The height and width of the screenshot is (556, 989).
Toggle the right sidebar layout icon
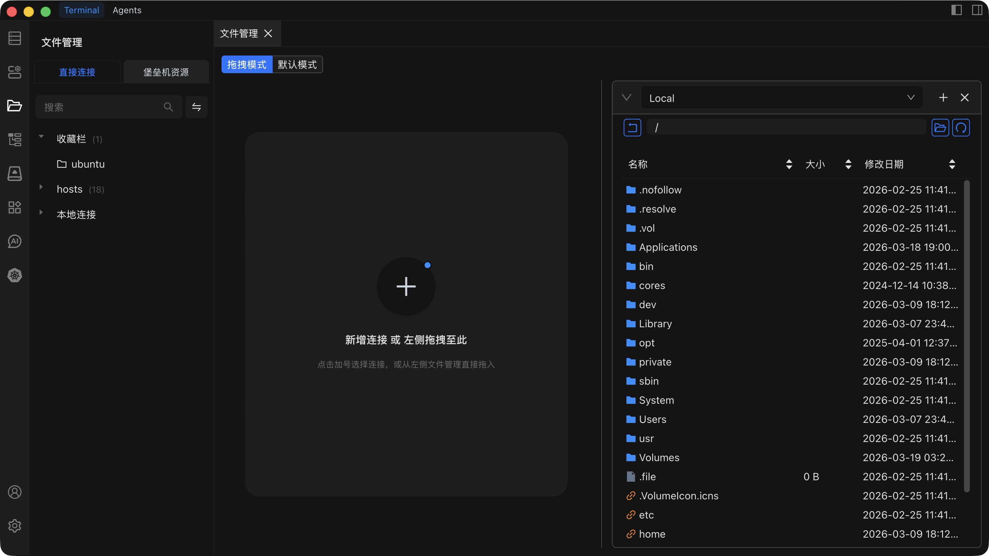(x=977, y=10)
